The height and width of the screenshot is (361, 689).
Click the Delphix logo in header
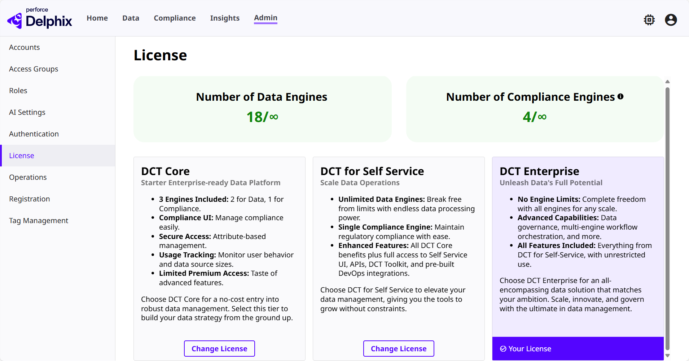(x=40, y=18)
